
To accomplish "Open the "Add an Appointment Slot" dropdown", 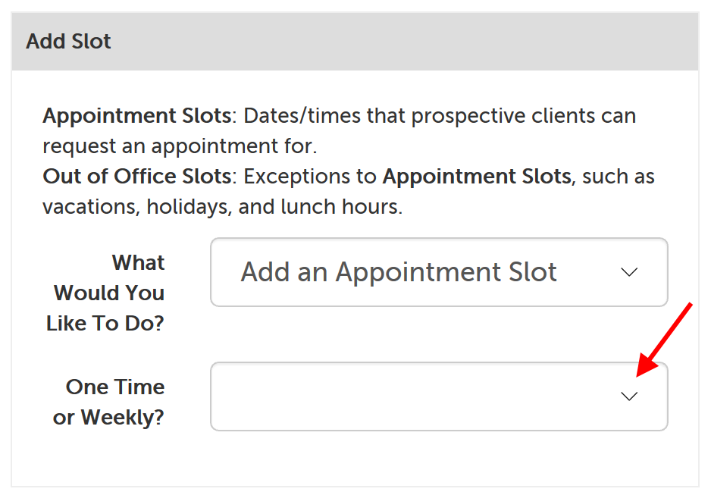I will 438,272.
